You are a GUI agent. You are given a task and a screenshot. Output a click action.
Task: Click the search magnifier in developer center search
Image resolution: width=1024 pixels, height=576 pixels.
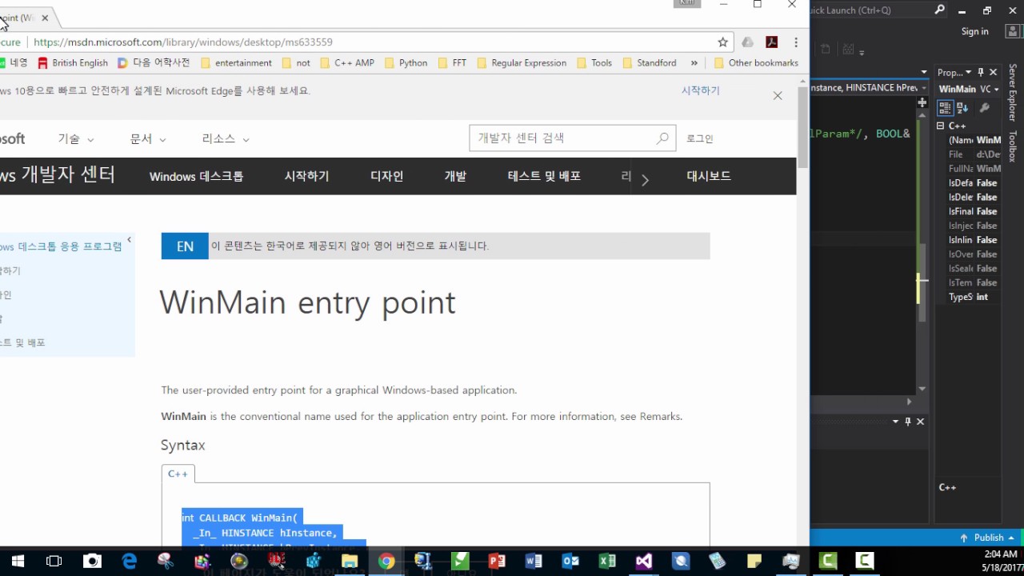[662, 138]
